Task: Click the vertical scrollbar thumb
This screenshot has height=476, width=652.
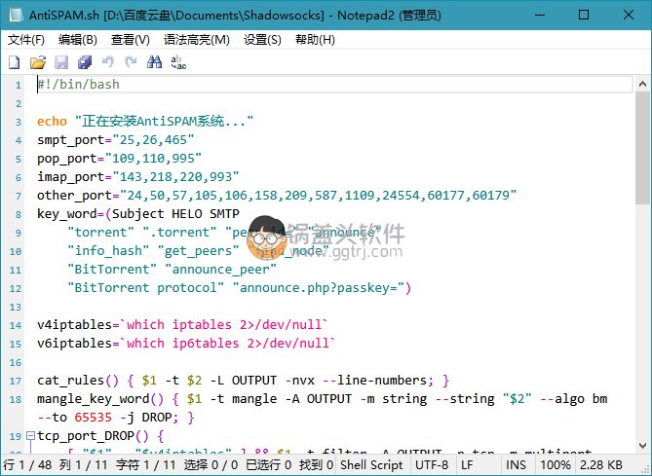Action: [642, 148]
